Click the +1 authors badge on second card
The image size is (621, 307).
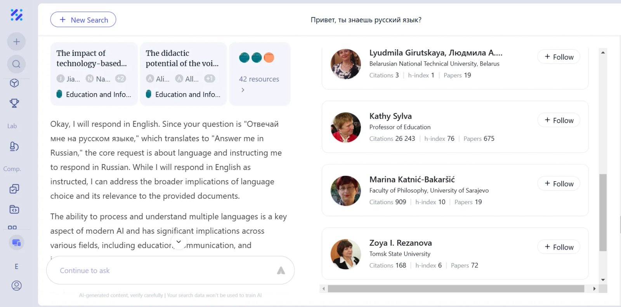click(x=210, y=78)
